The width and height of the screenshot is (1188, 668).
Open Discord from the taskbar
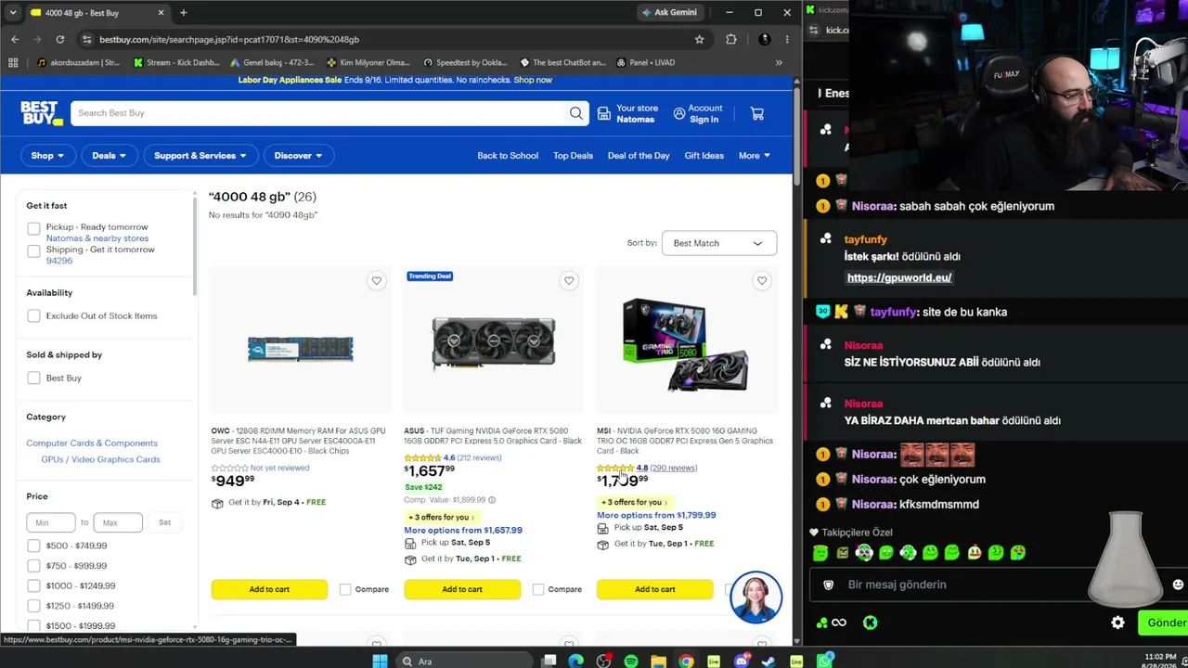pyautogui.click(x=741, y=661)
